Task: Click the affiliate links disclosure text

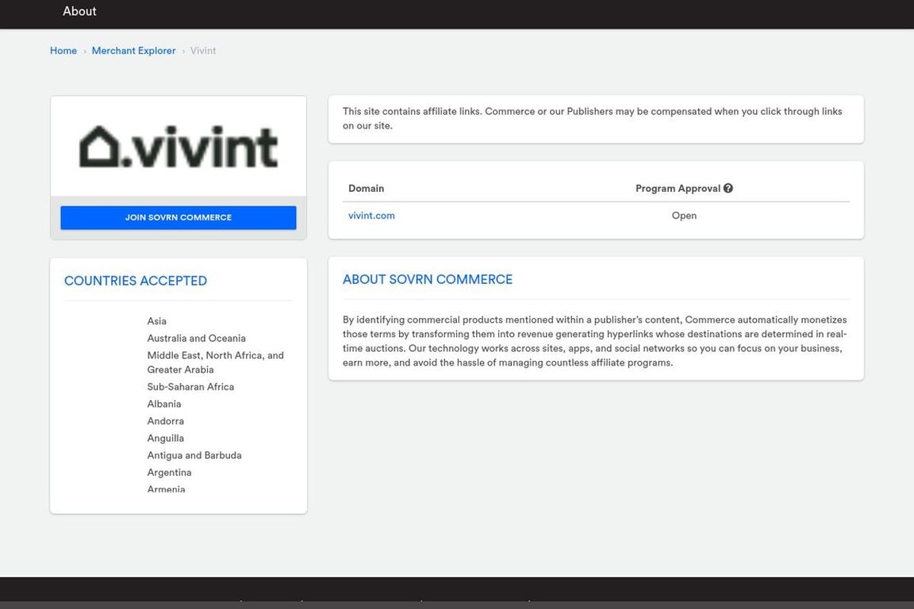Action: pyautogui.click(x=592, y=118)
